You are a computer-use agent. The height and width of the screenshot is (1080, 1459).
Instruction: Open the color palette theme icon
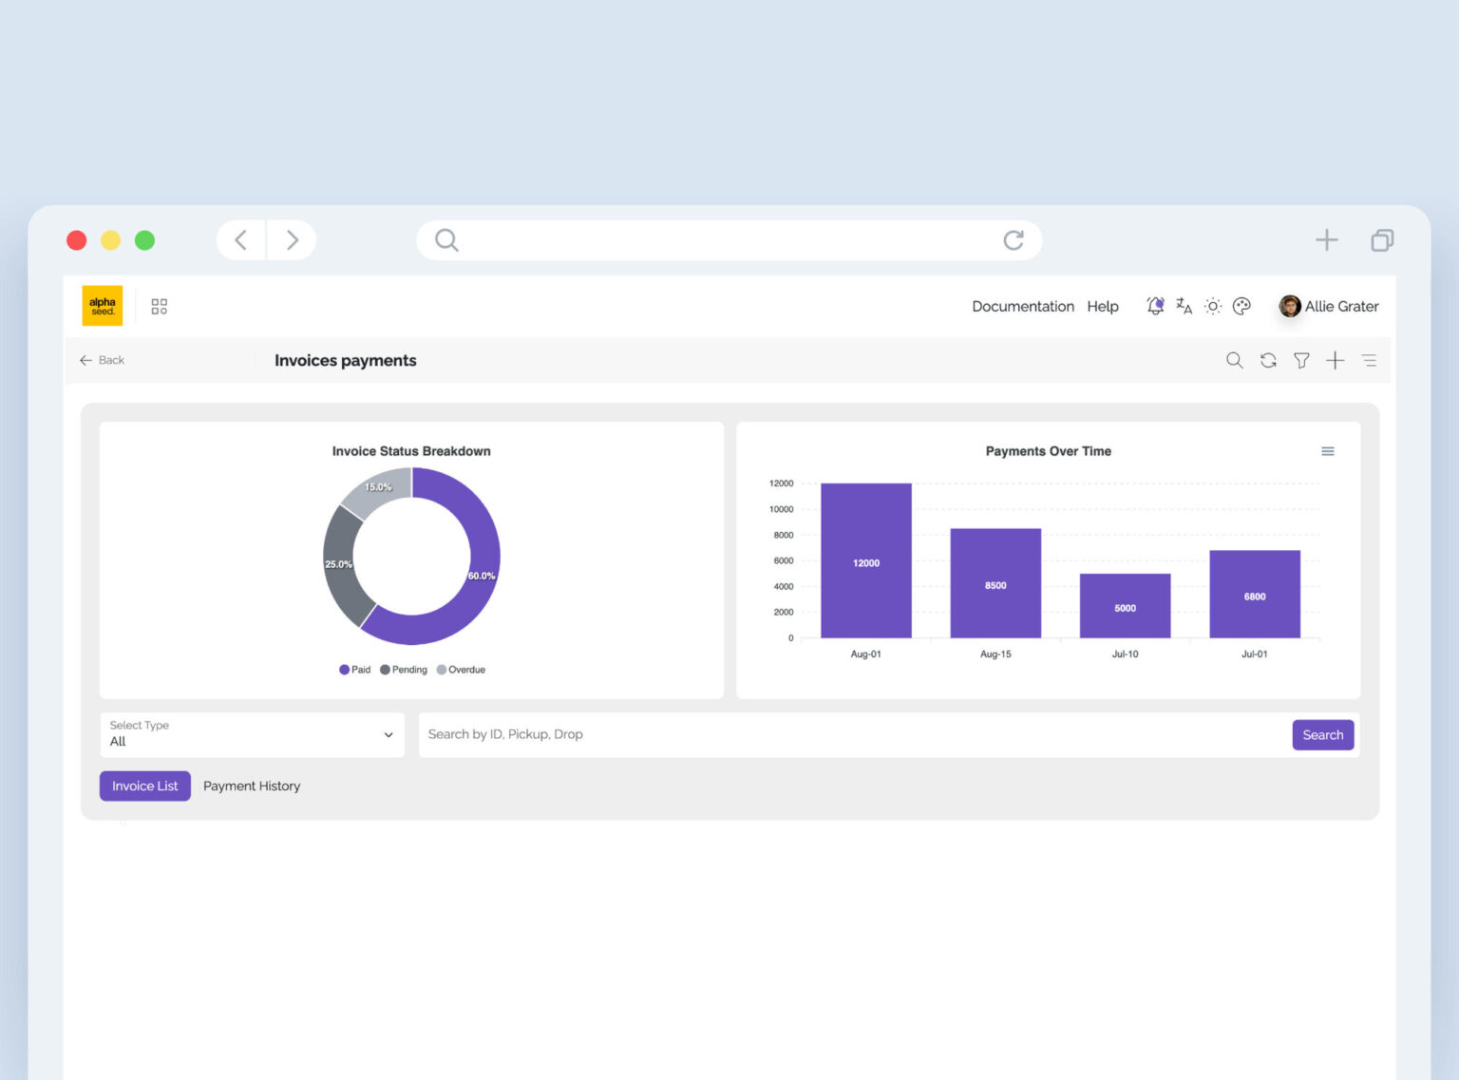1241,306
